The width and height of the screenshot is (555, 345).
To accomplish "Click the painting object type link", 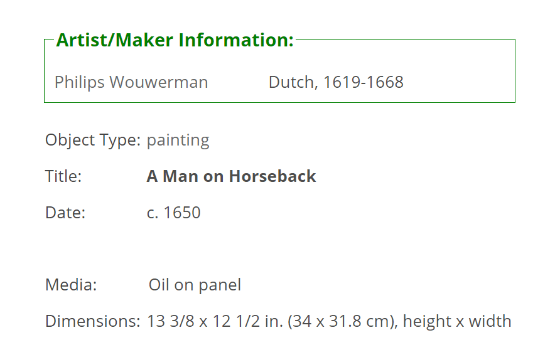I will tap(178, 141).
